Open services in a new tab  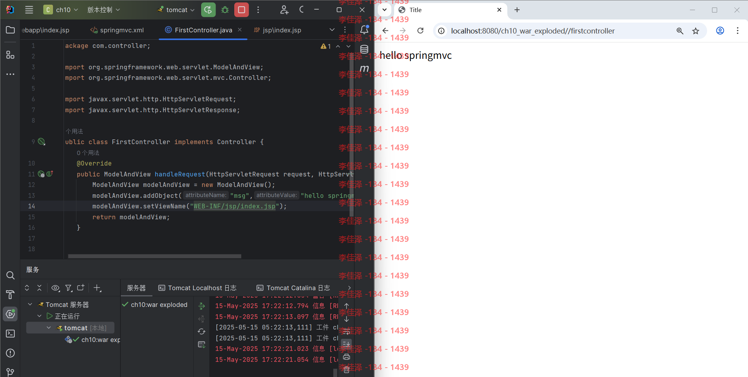pos(81,288)
